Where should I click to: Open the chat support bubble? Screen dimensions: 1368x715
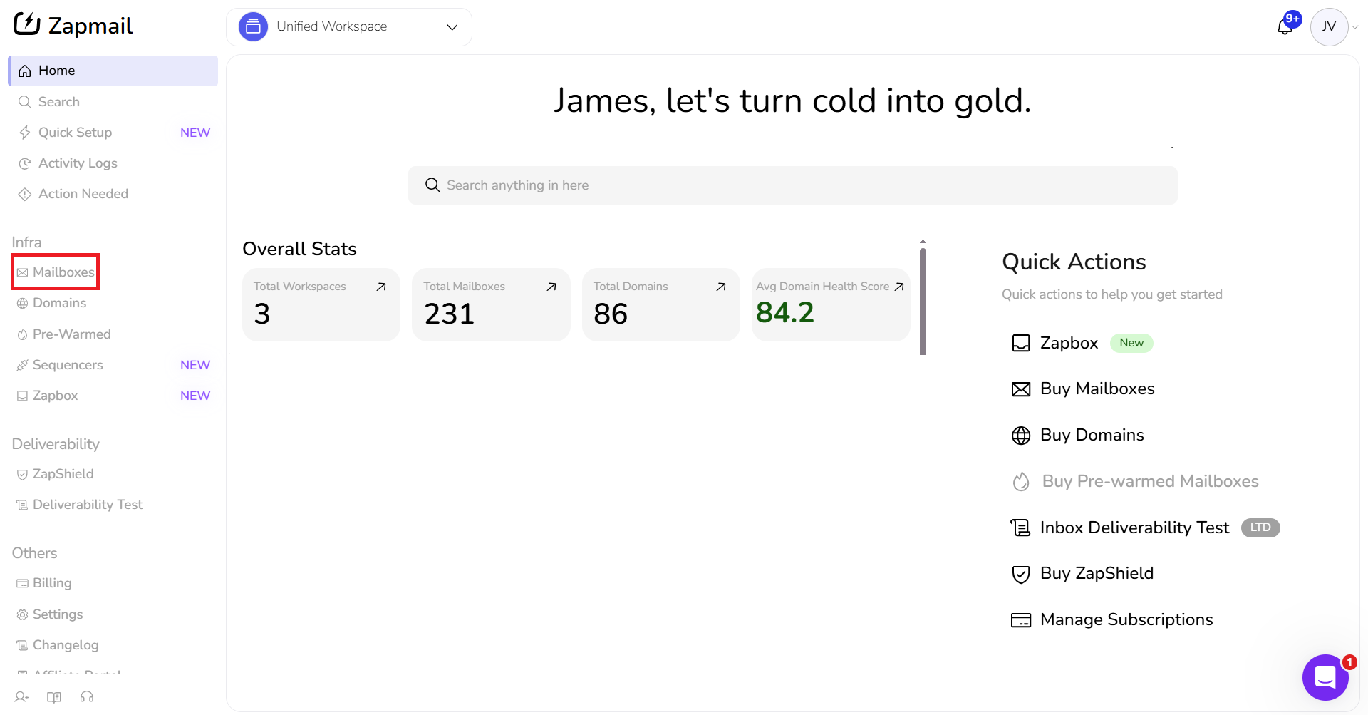1325,677
